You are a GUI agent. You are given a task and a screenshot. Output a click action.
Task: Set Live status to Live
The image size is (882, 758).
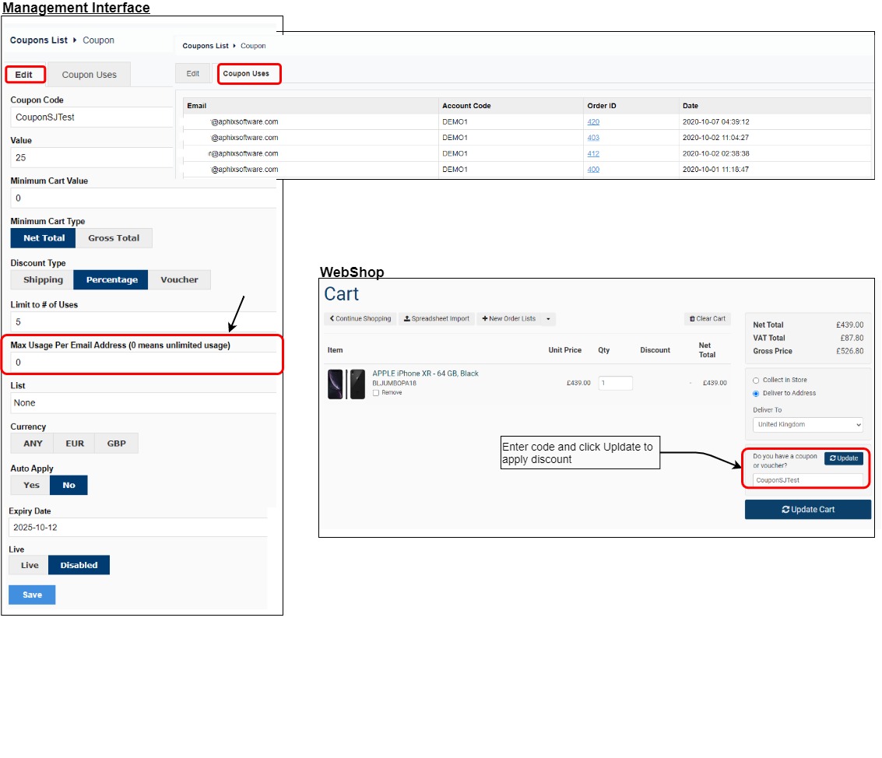click(29, 565)
